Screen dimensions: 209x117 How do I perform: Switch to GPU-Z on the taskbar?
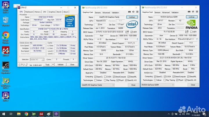pos(34,114)
